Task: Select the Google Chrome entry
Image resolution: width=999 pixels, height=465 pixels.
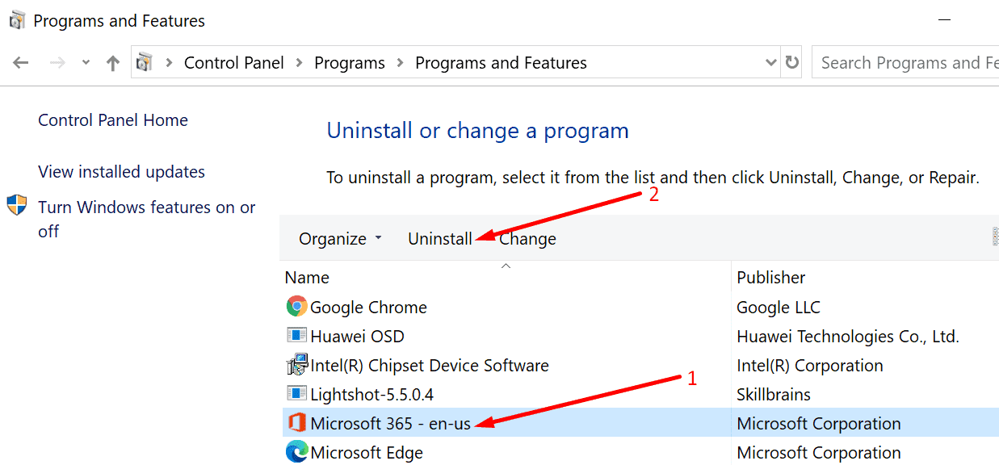Action: click(368, 308)
